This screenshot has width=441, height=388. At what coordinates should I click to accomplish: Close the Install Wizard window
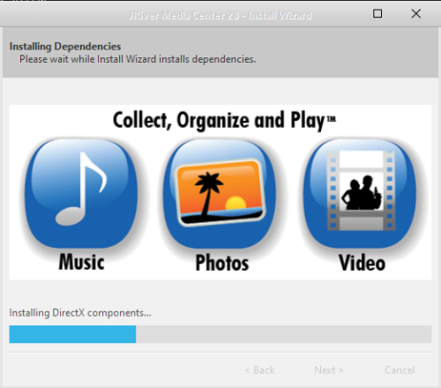tap(416, 13)
